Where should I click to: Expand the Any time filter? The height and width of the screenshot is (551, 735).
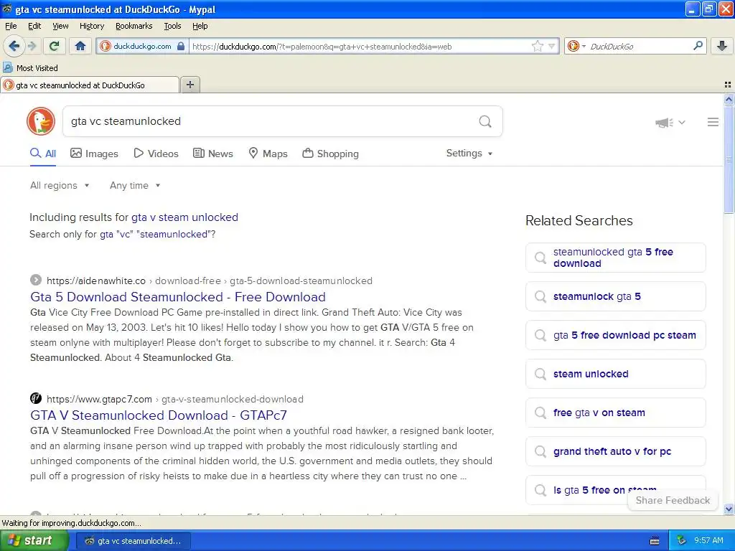[x=135, y=186]
